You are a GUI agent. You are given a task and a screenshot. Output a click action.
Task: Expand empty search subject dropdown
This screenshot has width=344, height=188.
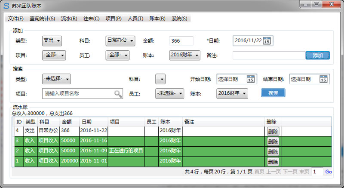tap(160, 79)
